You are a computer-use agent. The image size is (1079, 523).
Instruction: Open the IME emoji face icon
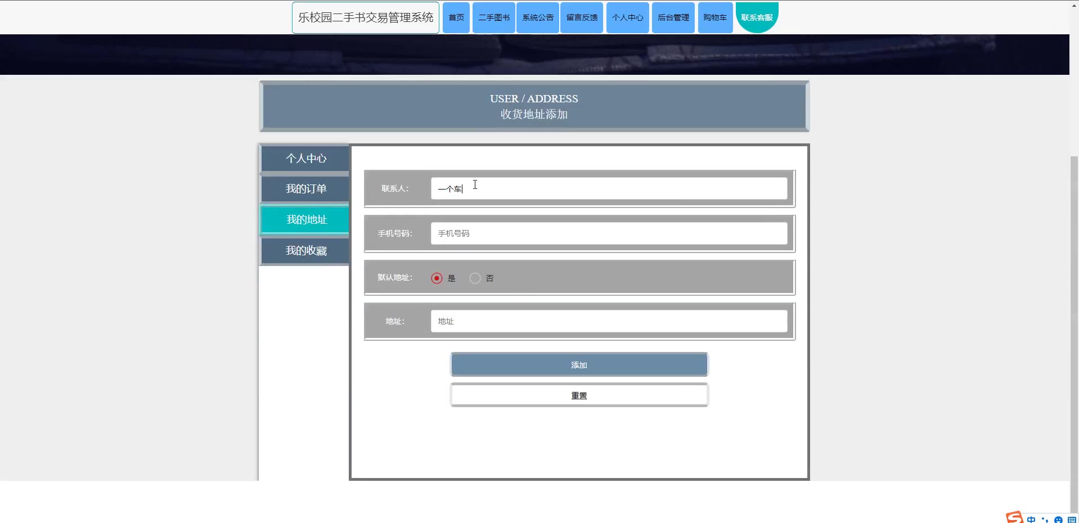click(x=1058, y=520)
